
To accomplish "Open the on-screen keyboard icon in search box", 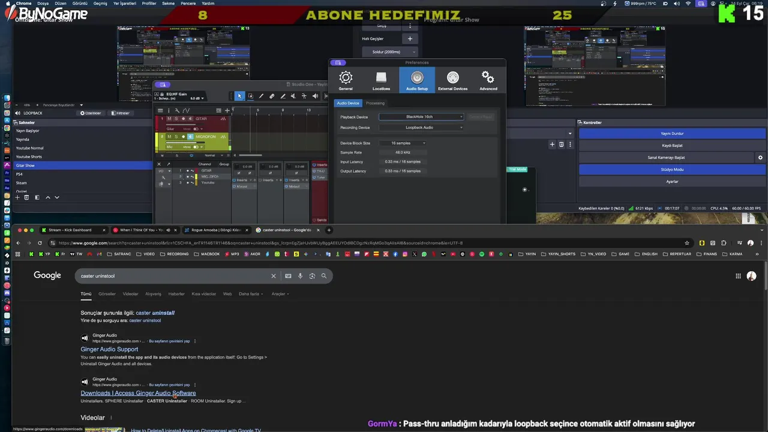I will [288, 276].
